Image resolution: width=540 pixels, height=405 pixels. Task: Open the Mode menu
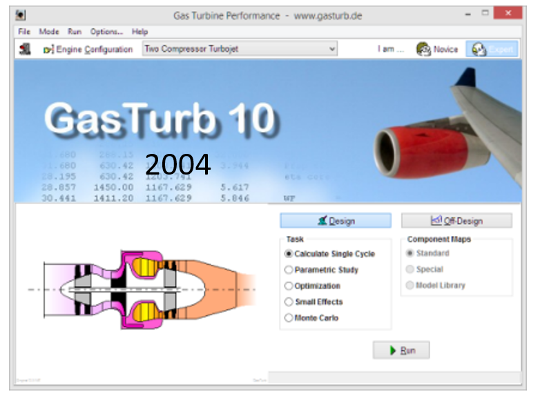(49, 32)
